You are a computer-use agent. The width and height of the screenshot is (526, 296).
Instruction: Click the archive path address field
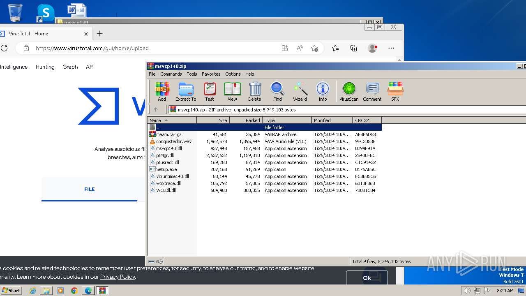346,109
